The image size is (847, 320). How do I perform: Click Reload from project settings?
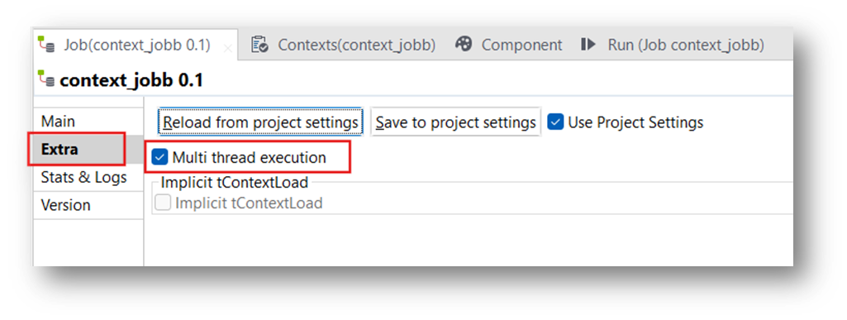click(261, 122)
